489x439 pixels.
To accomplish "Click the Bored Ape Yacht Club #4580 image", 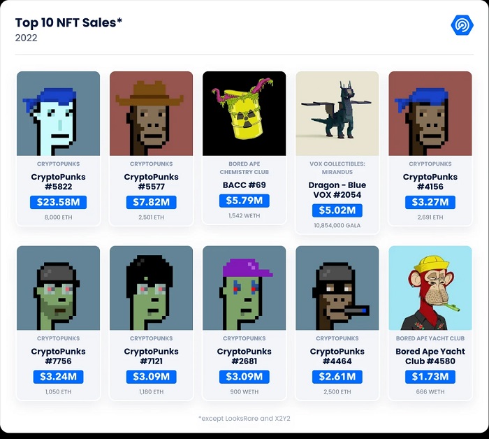I will click(430, 288).
